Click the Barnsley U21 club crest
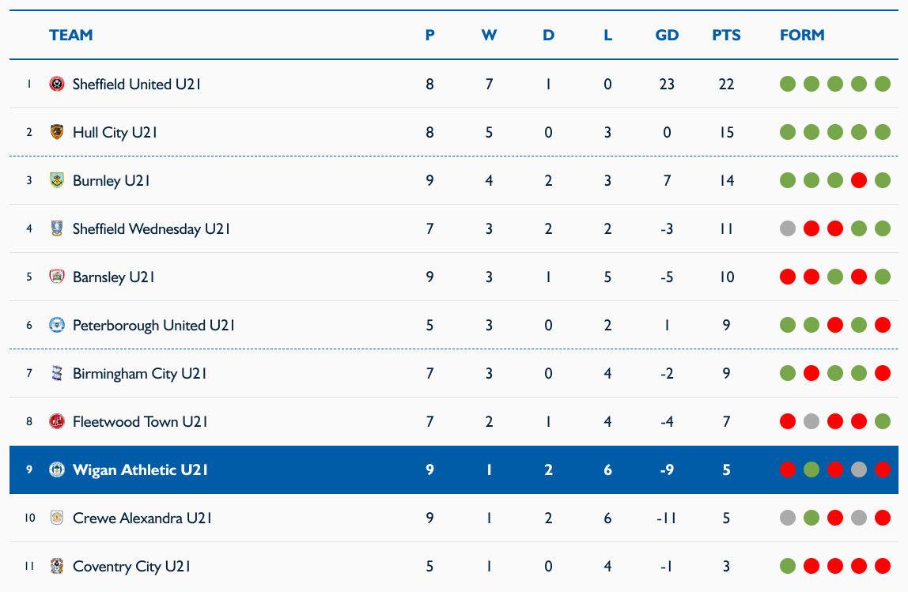Screen dimensions: 908x592 point(57,277)
